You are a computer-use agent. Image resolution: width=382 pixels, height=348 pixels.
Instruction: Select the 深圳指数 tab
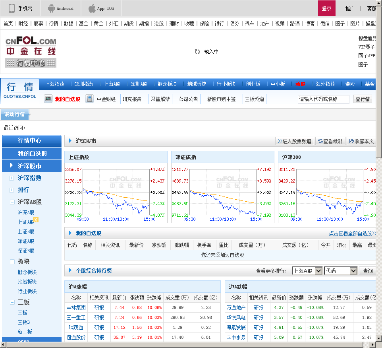pos(84,84)
